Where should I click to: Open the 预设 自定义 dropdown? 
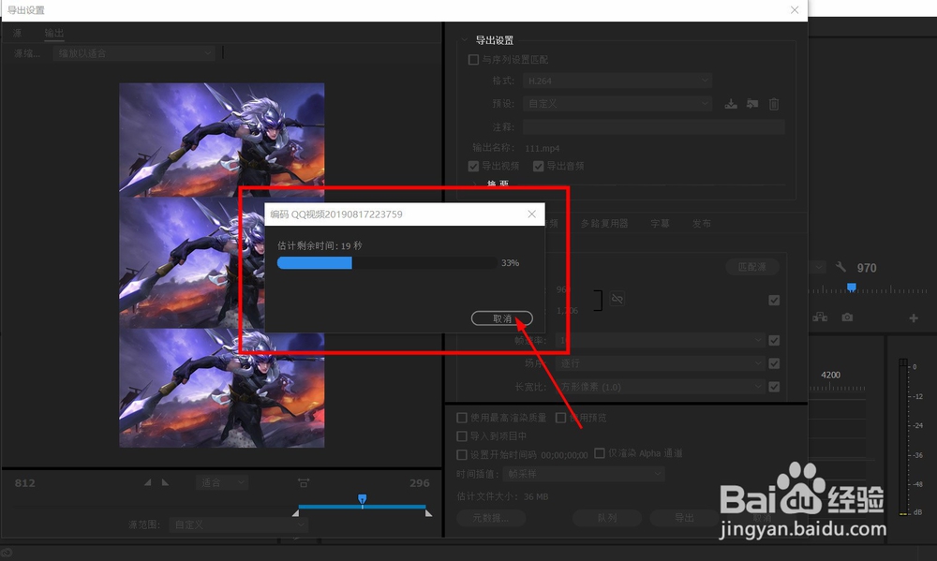[617, 103]
